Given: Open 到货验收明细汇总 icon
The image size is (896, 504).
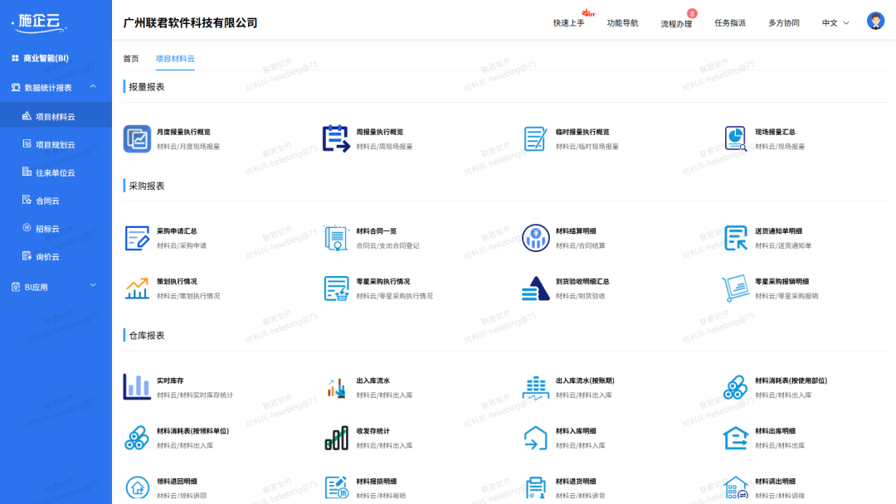Looking at the screenshot, I should 535,288.
